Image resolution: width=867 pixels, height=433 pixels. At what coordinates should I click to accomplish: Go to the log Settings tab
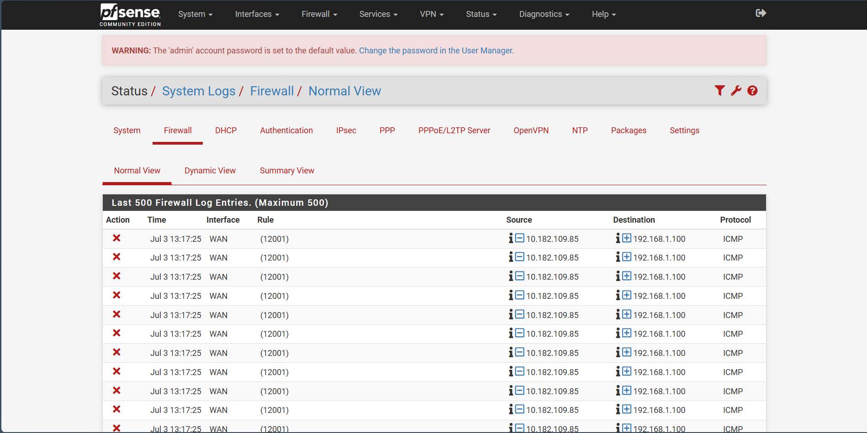(685, 130)
